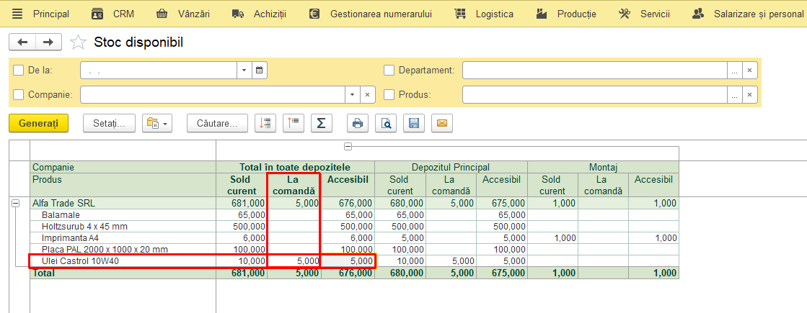Save the report with the diskette icon
Screen dimensions: 807x313
pyautogui.click(x=413, y=123)
